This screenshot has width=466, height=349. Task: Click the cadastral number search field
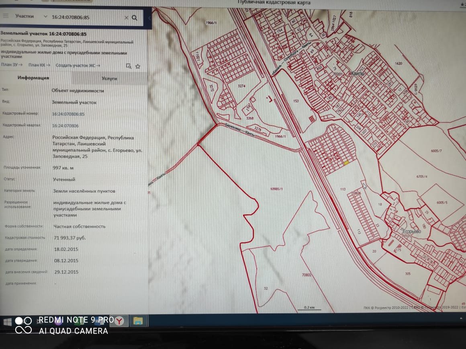[x=84, y=18]
